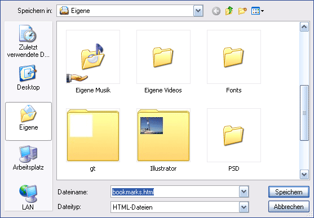
Task: Open the view menu icon
Action: (258, 11)
